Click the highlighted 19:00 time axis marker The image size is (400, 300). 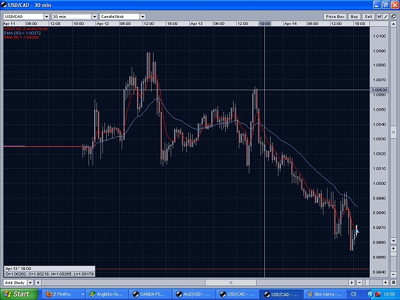click(x=265, y=24)
